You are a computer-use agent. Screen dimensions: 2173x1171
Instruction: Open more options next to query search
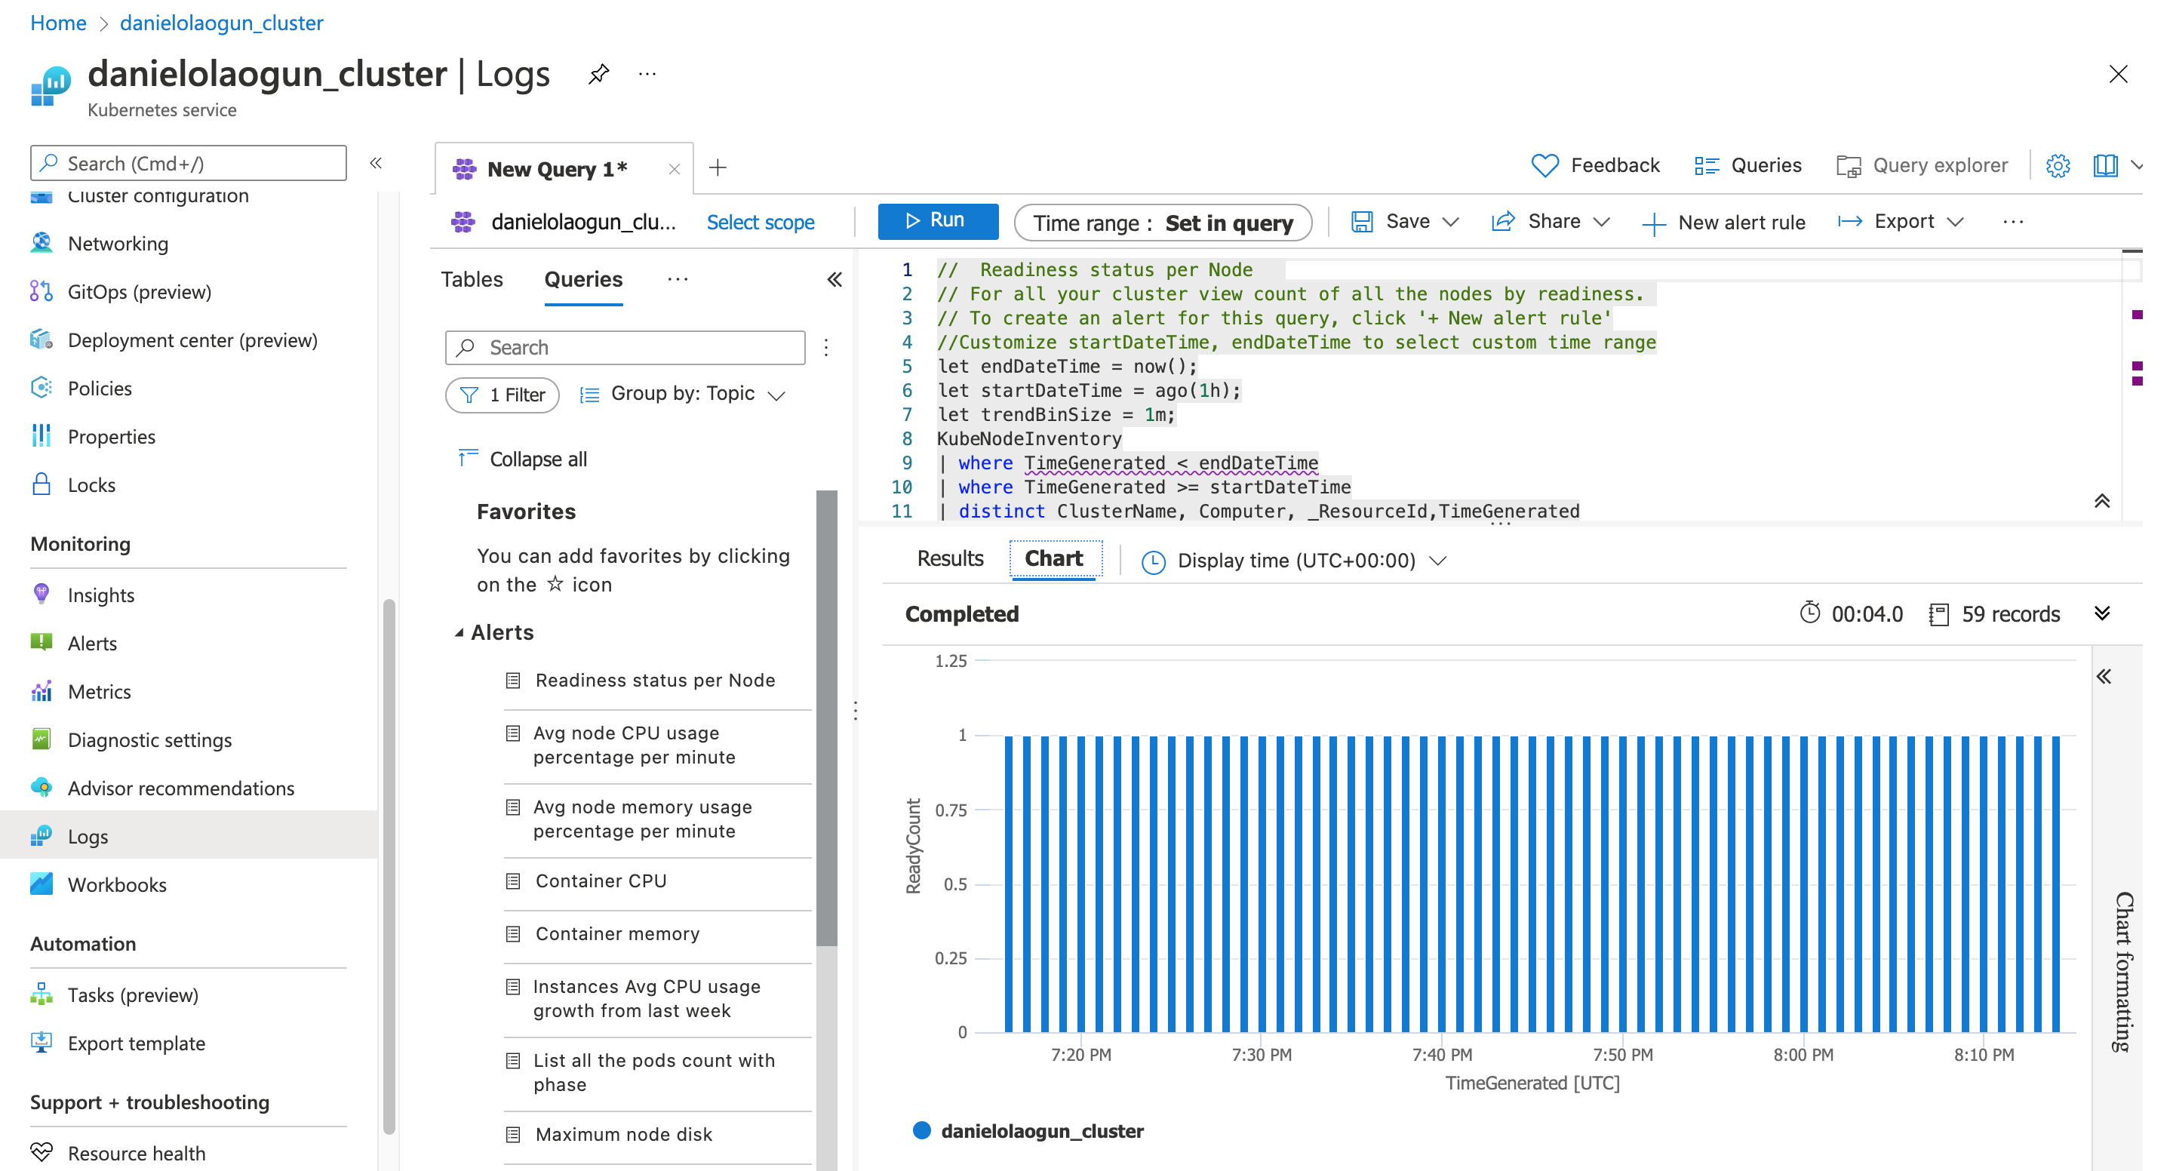(x=827, y=348)
